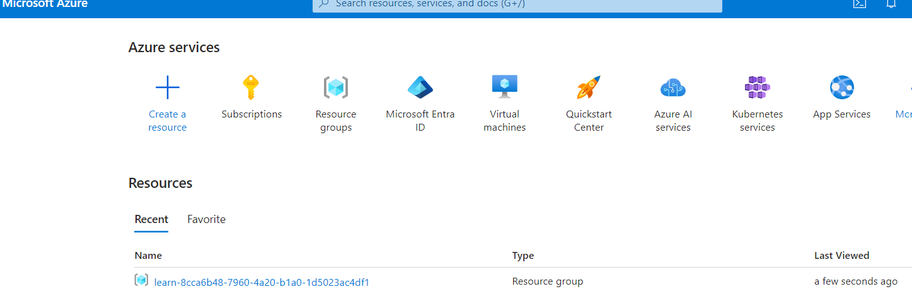Open App Services globe icon
Screen dimensions: 912x289
842,87
